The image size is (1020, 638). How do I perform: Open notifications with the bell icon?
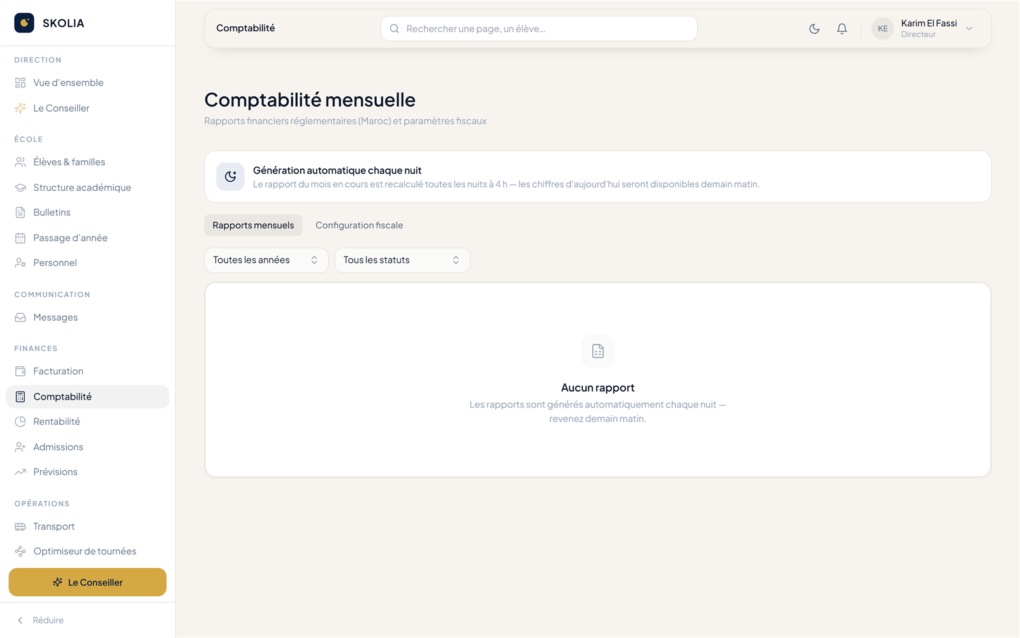842,29
